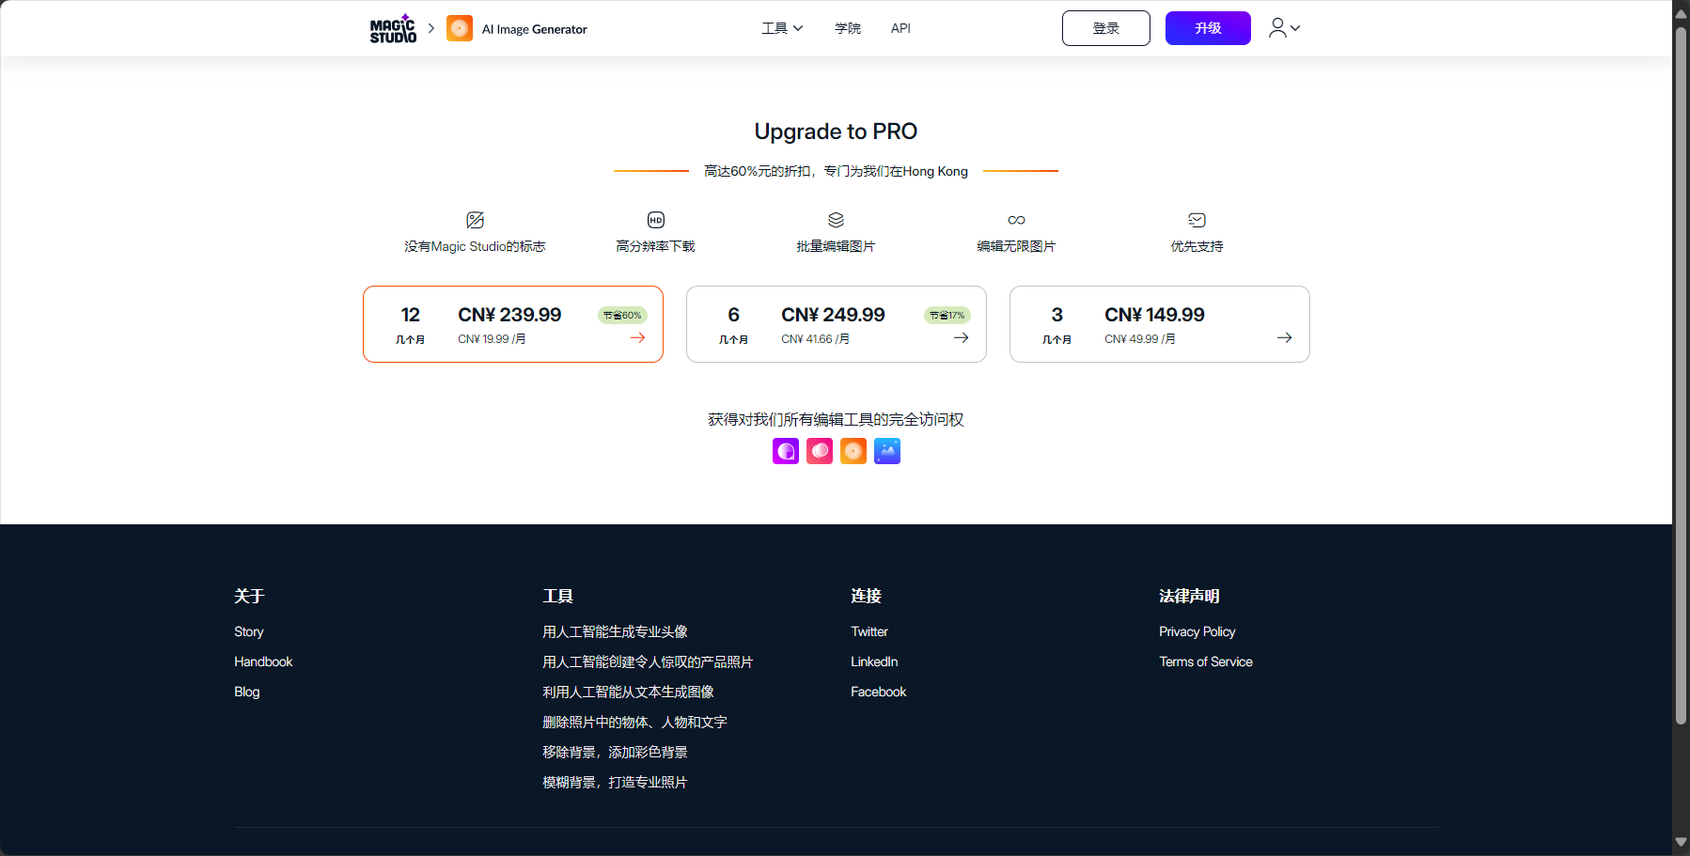Click the CN¥ 49.99 /月 price text

[1140, 339]
